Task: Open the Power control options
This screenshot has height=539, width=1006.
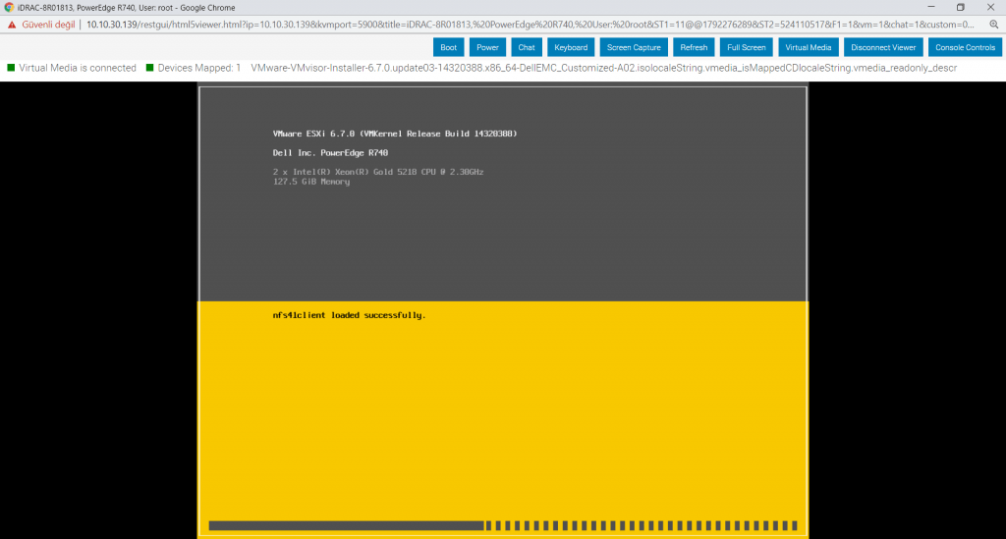Action: 487,47
